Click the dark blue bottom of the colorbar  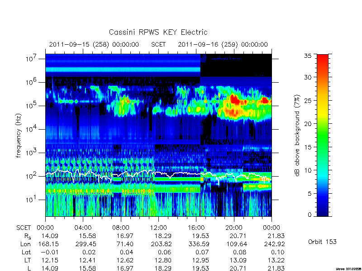(x=323, y=211)
